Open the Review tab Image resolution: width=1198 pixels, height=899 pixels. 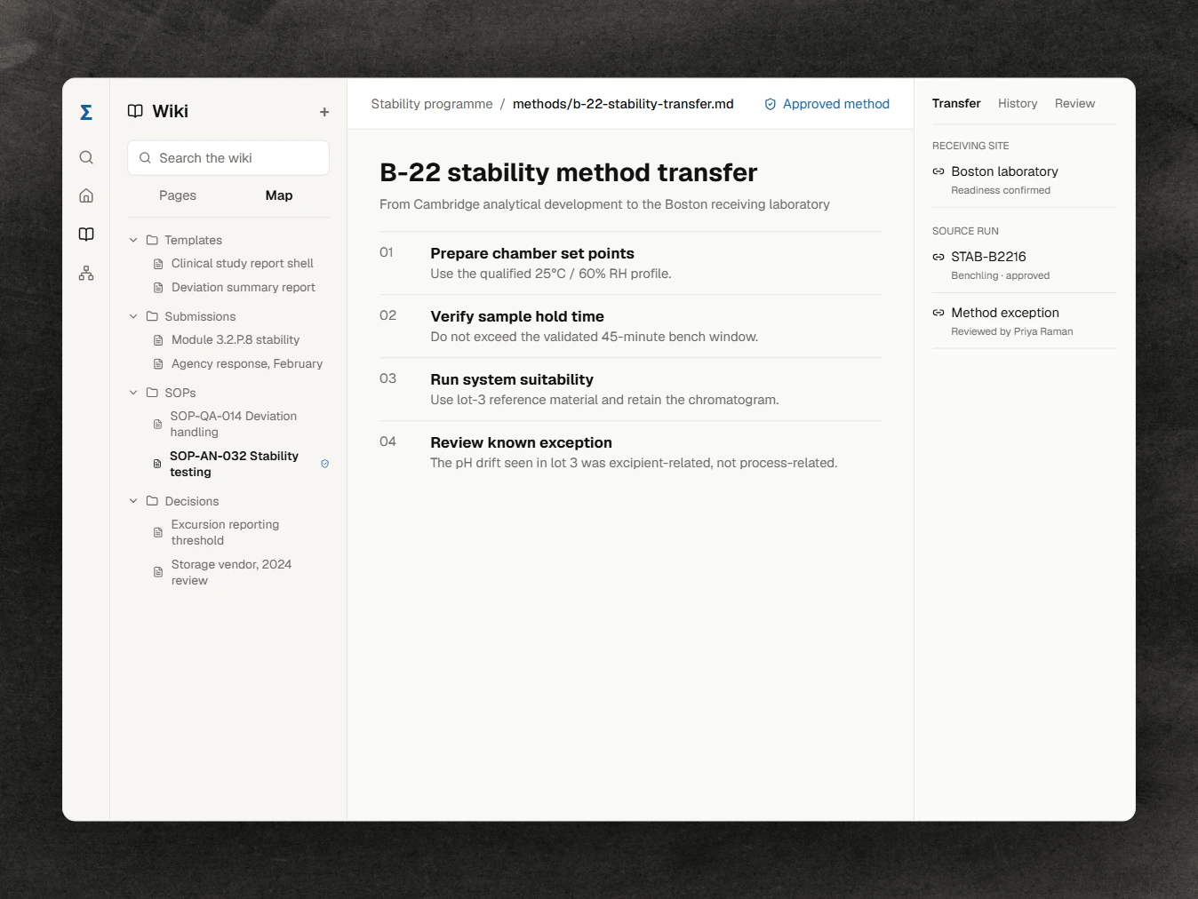coord(1074,104)
